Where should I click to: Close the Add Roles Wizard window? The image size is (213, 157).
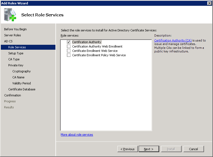click(209, 3)
